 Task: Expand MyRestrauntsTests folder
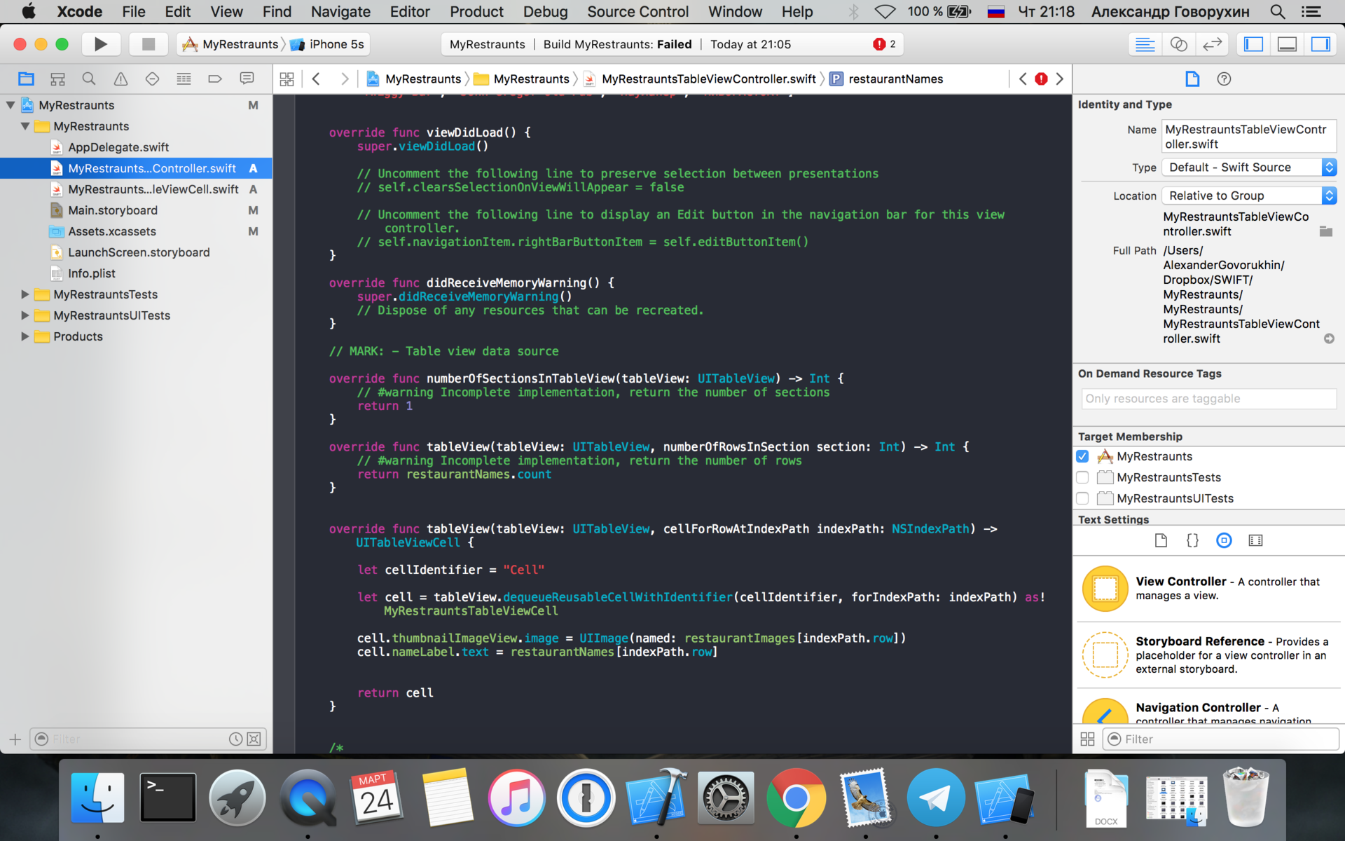pyautogui.click(x=25, y=294)
